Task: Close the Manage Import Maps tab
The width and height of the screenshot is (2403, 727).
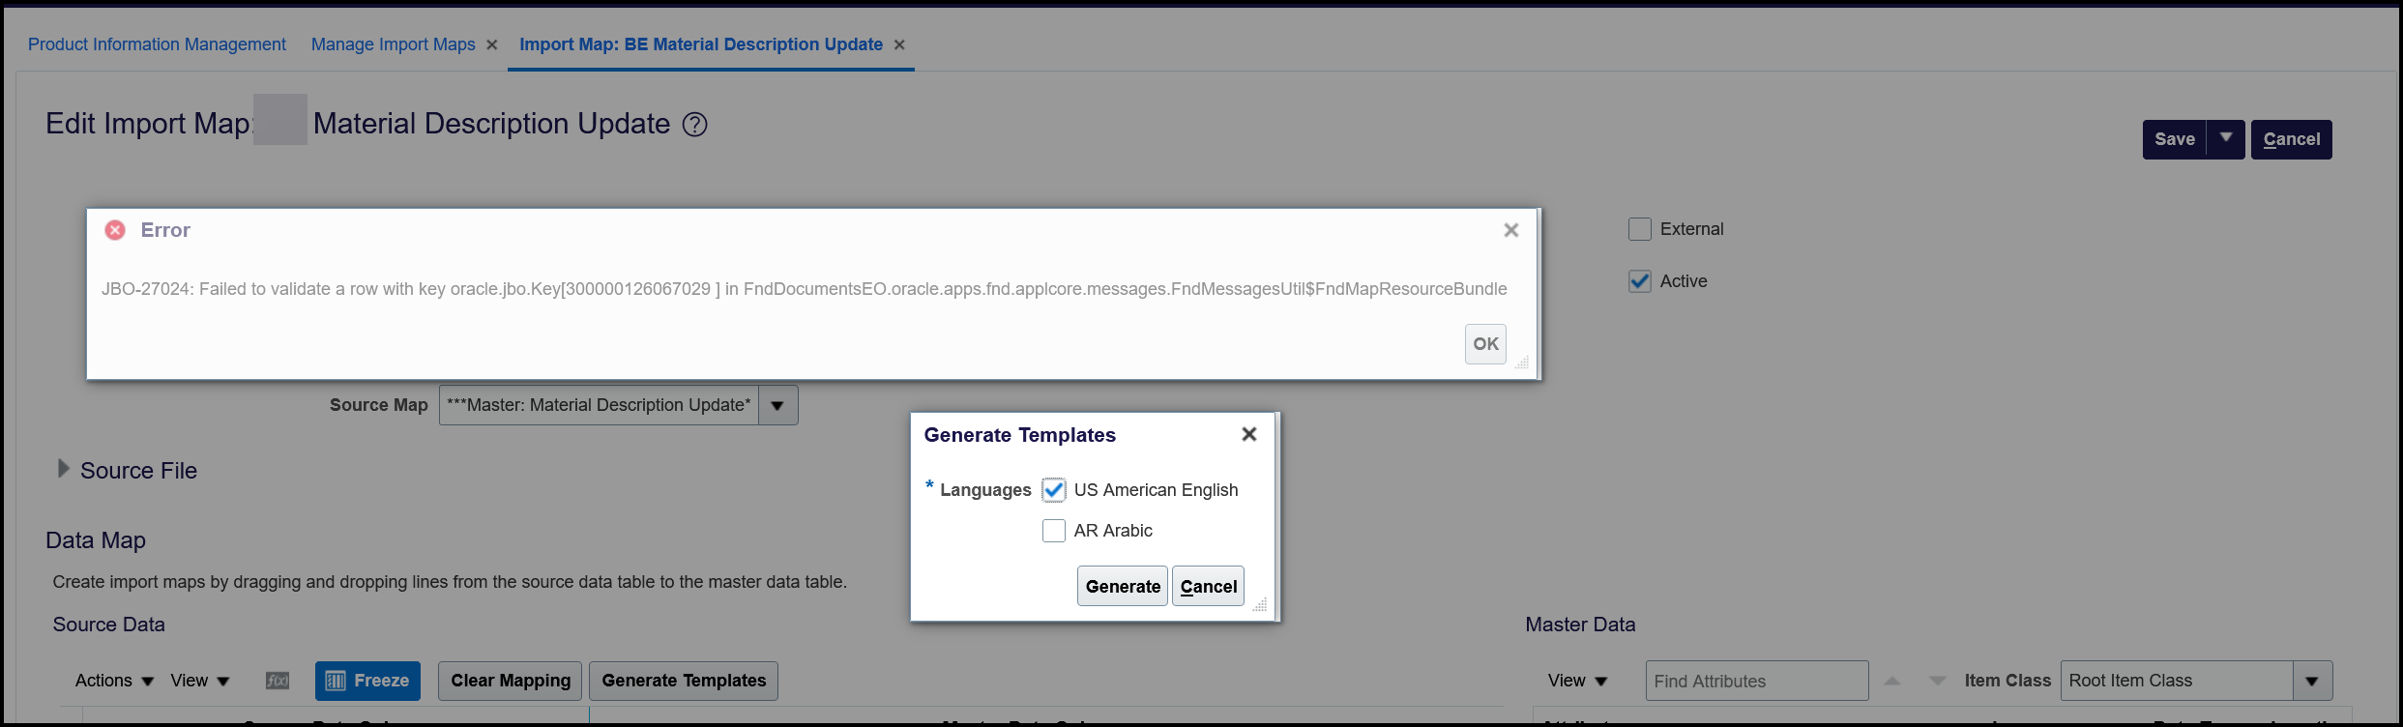Action: [x=491, y=44]
